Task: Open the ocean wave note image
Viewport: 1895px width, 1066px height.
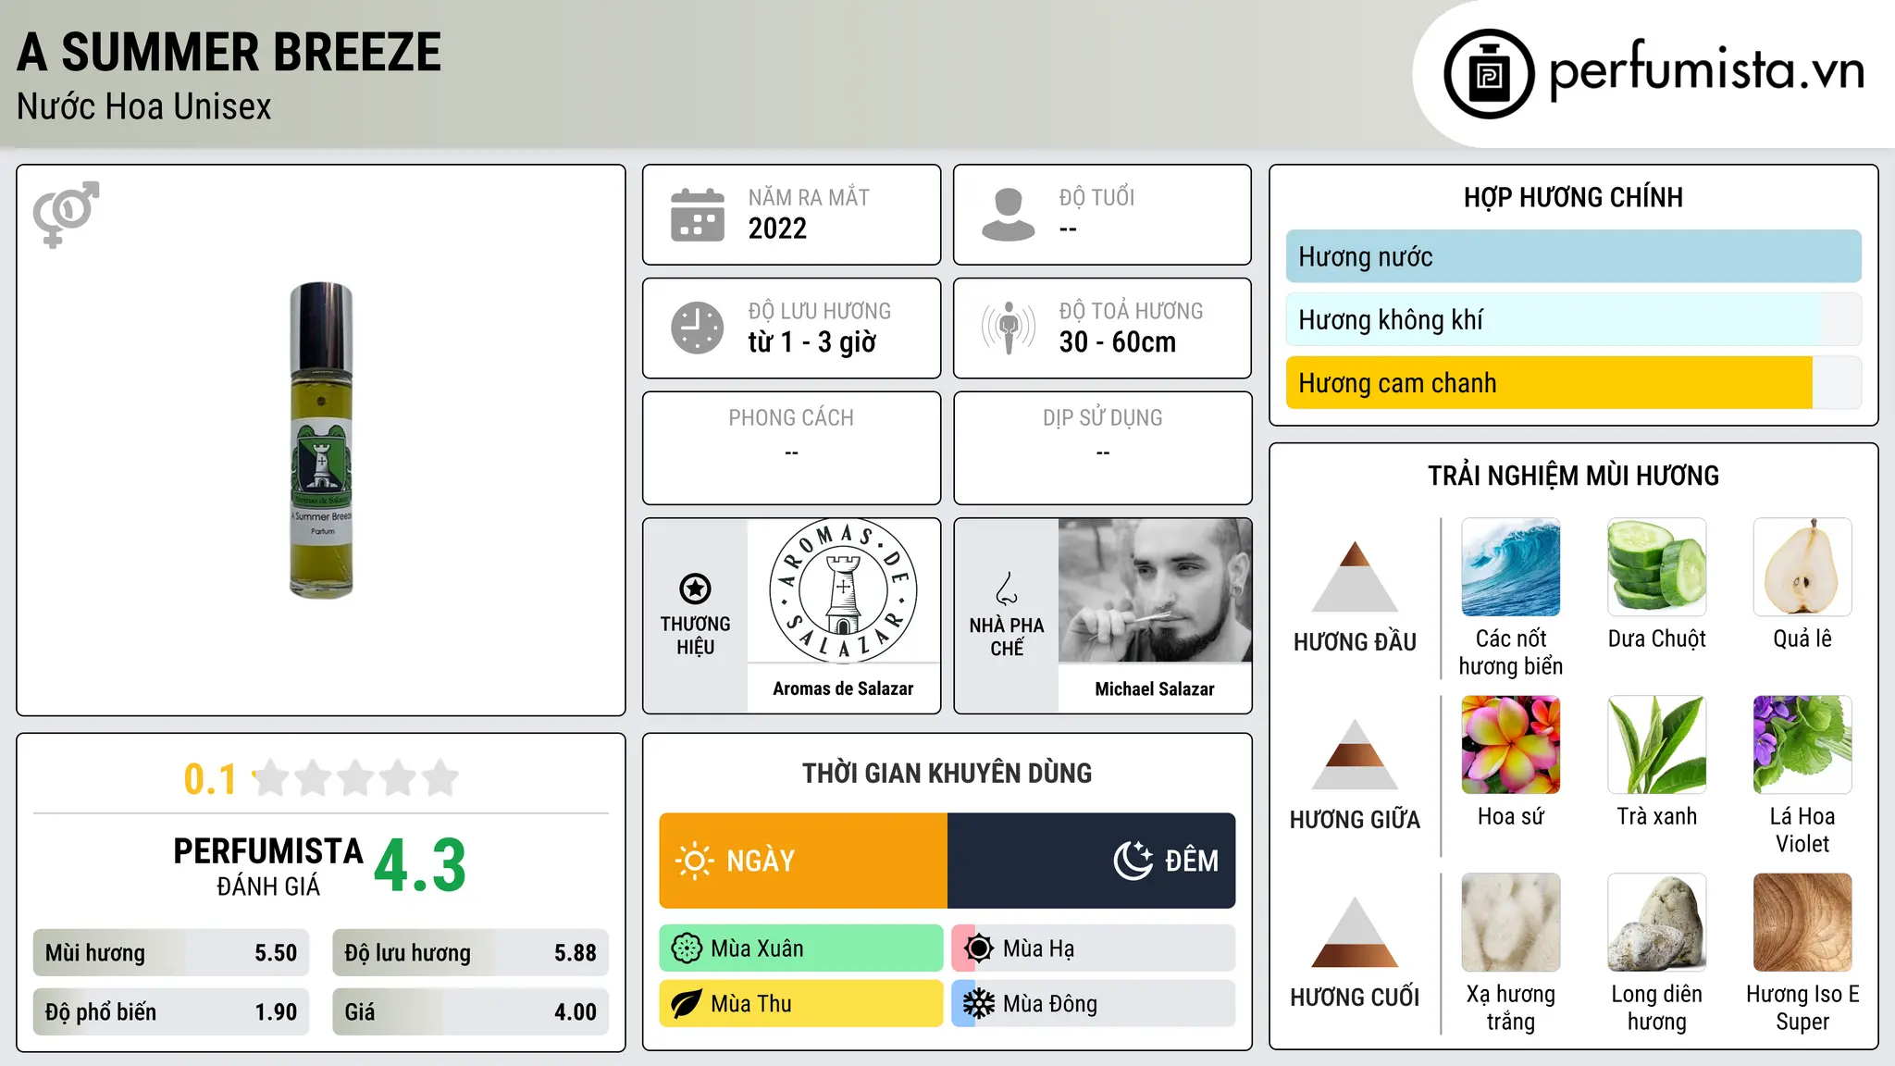Action: tap(1511, 567)
